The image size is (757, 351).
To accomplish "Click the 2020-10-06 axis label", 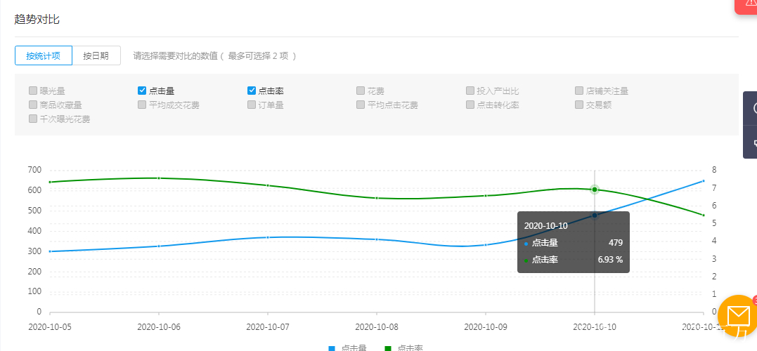I will [x=159, y=326].
